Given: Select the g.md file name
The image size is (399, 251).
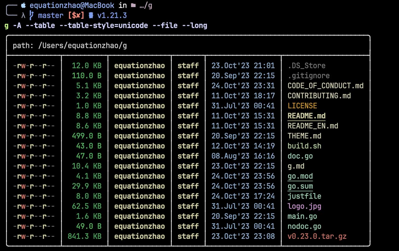Looking at the screenshot, I should click(296, 166).
